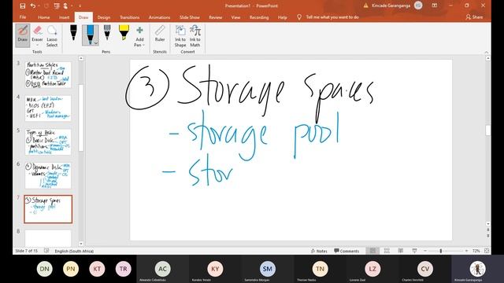Open the File menu

coord(23,17)
